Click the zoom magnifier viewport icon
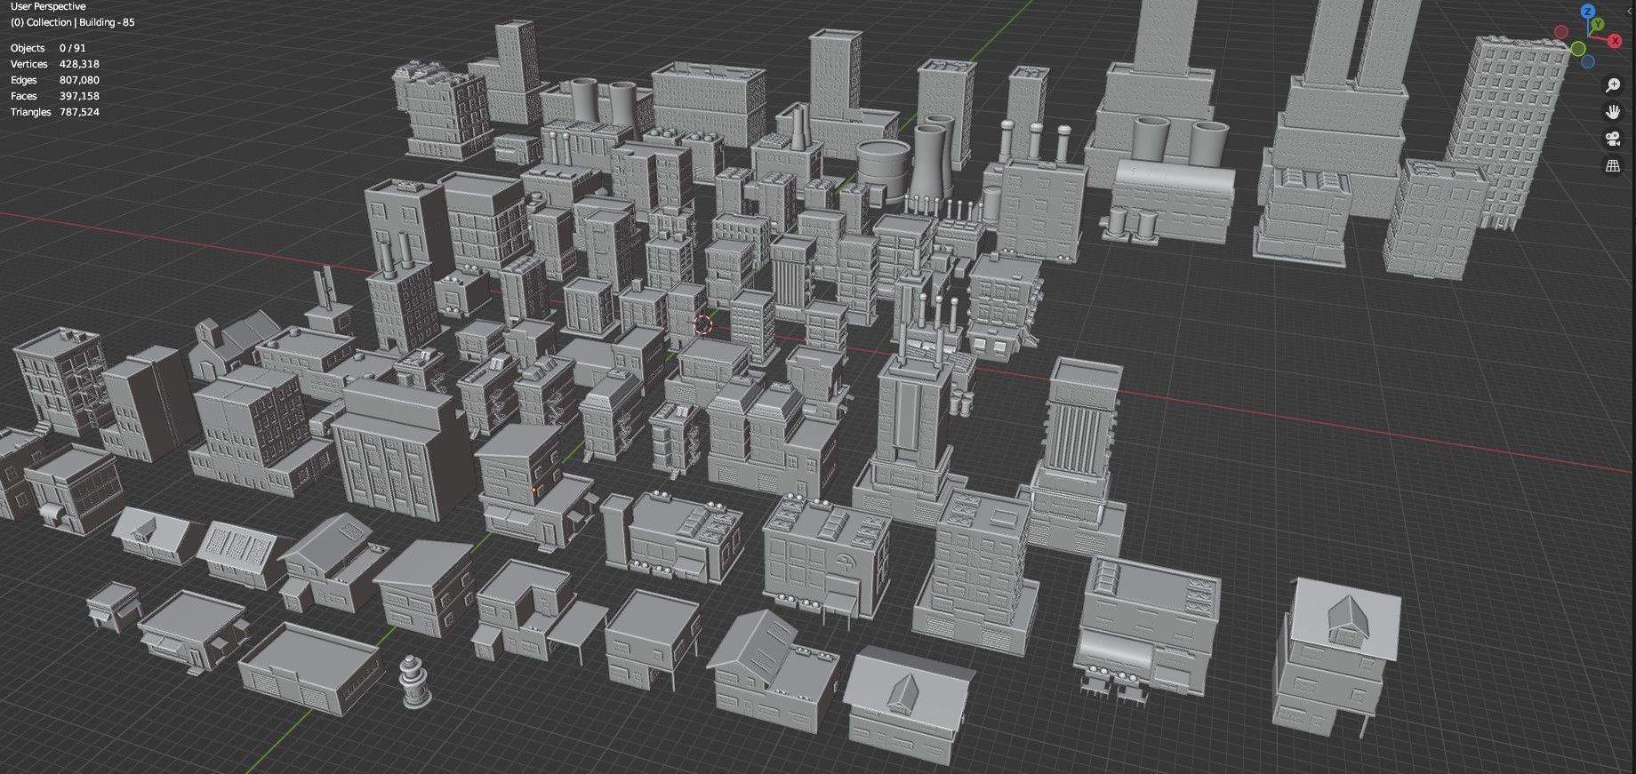Viewport: 1636px width, 774px height. [x=1613, y=85]
